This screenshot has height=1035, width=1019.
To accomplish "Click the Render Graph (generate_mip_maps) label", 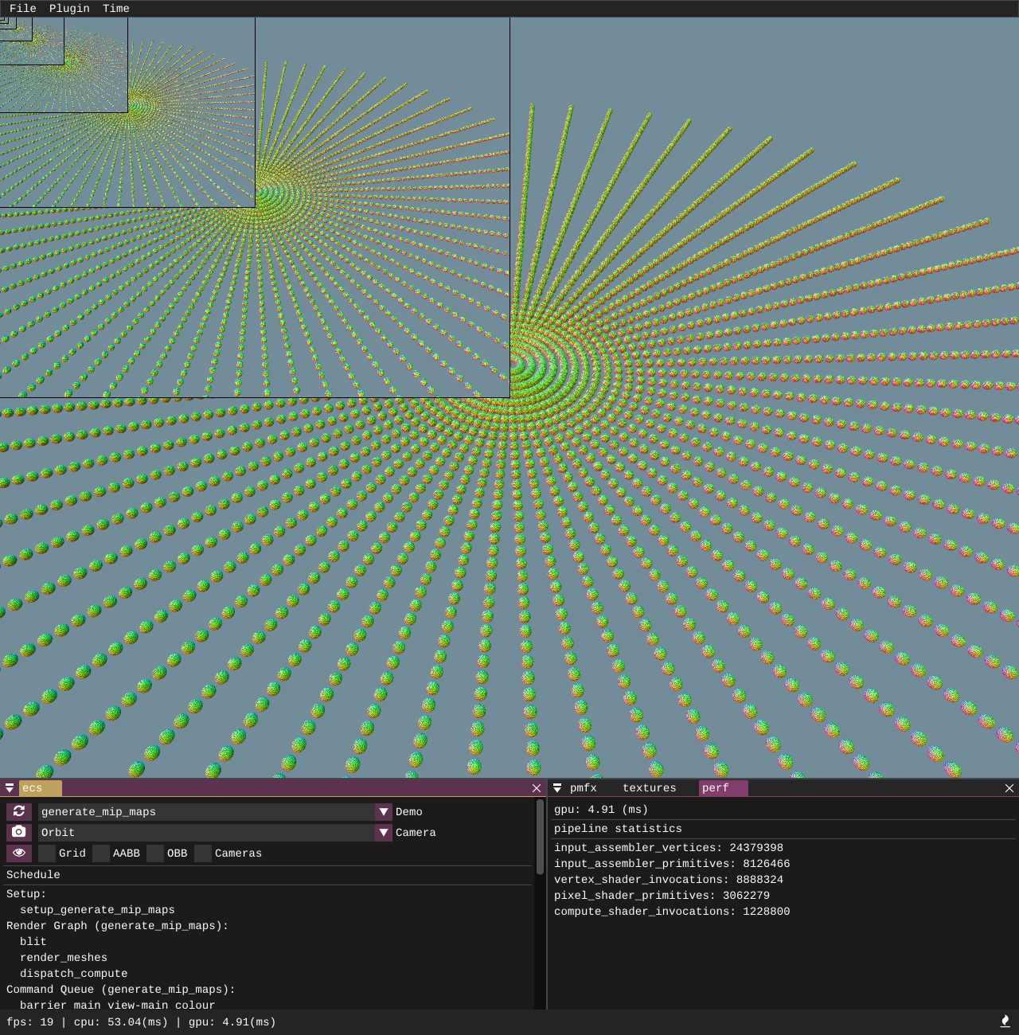I will (x=118, y=926).
